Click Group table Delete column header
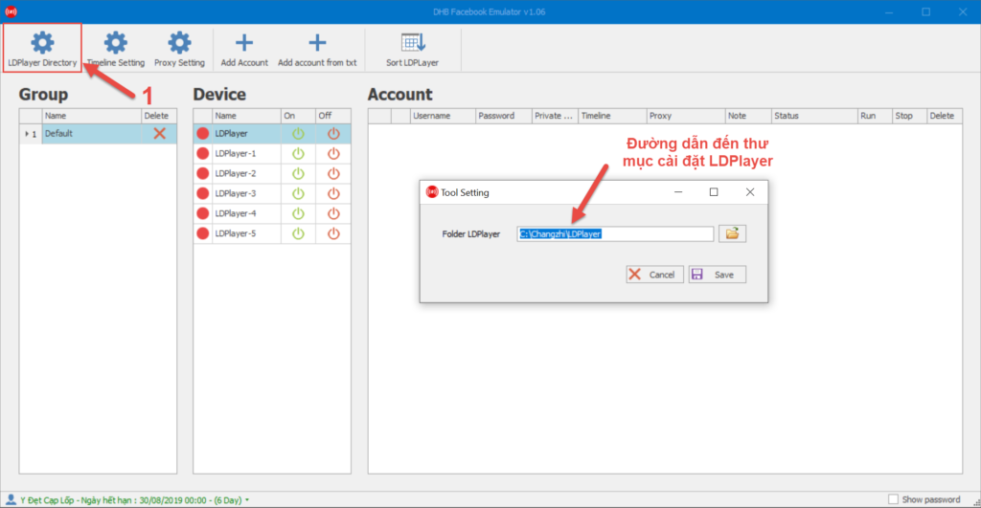 tap(159, 116)
